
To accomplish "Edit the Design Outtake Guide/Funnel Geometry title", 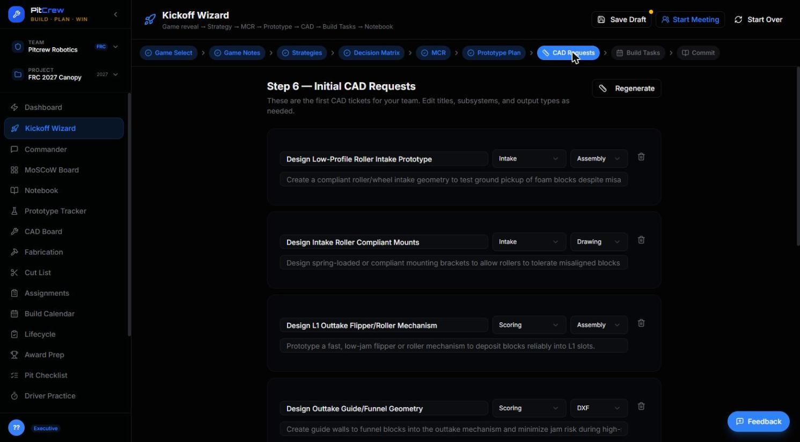I will [384, 409].
